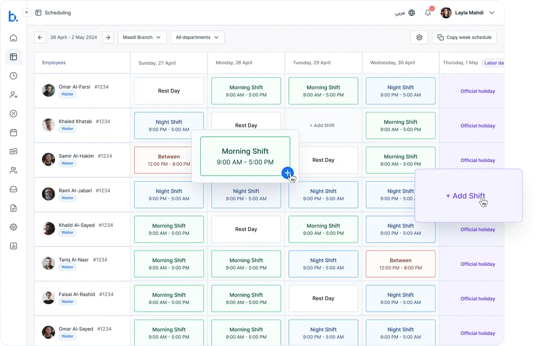Screen dimensions: 540x346
Task: Go to the previous week with left arrow
Action: [40, 37]
